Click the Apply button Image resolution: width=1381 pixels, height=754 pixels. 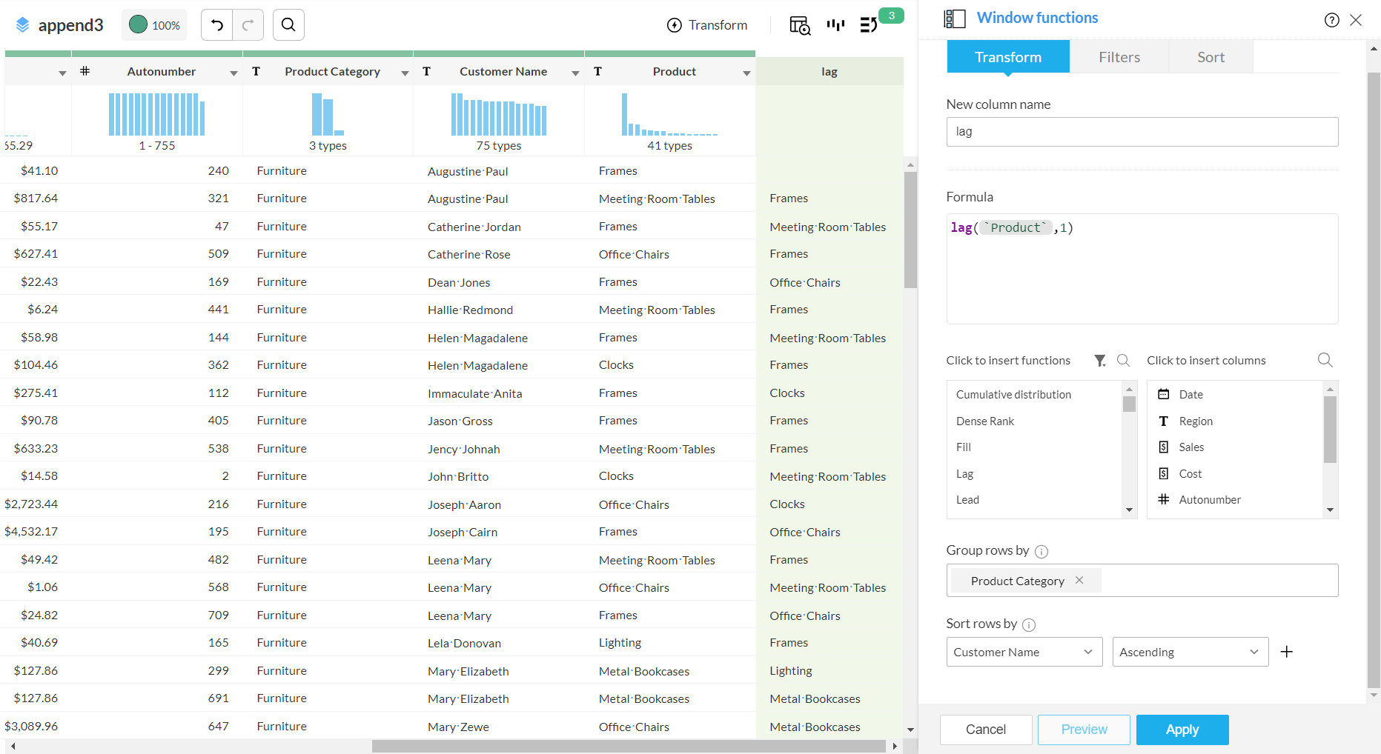point(1182,730)
